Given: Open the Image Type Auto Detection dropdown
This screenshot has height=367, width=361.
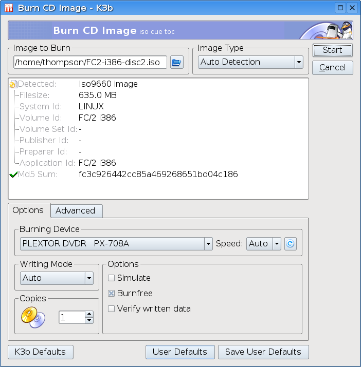Looking at the screenshot, I should click(250, 62).
